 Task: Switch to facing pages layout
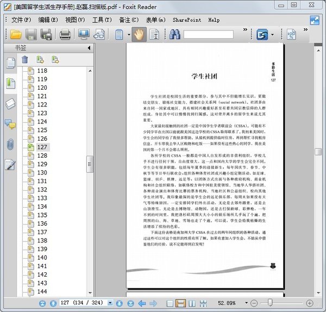point(192,303)
